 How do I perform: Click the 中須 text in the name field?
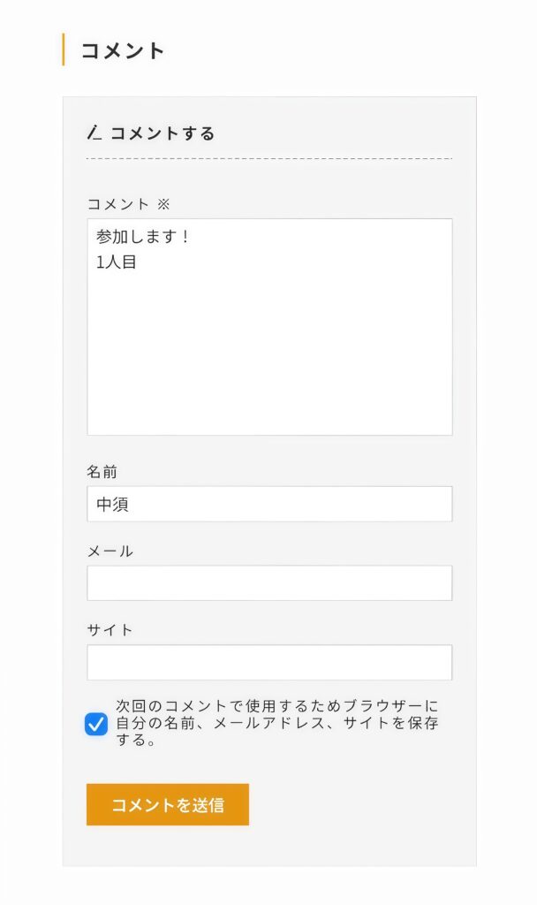(x=113, y=505)
